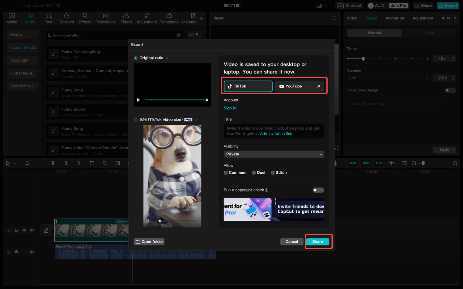This screenshot has width=463, height=289.
Task: Open the Transitions panel
Action: [x=106, y=18]
